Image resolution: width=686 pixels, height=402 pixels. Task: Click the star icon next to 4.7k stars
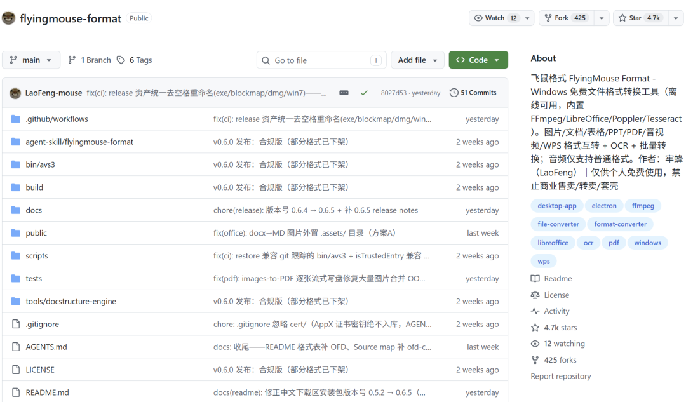(x=535, y=327)
